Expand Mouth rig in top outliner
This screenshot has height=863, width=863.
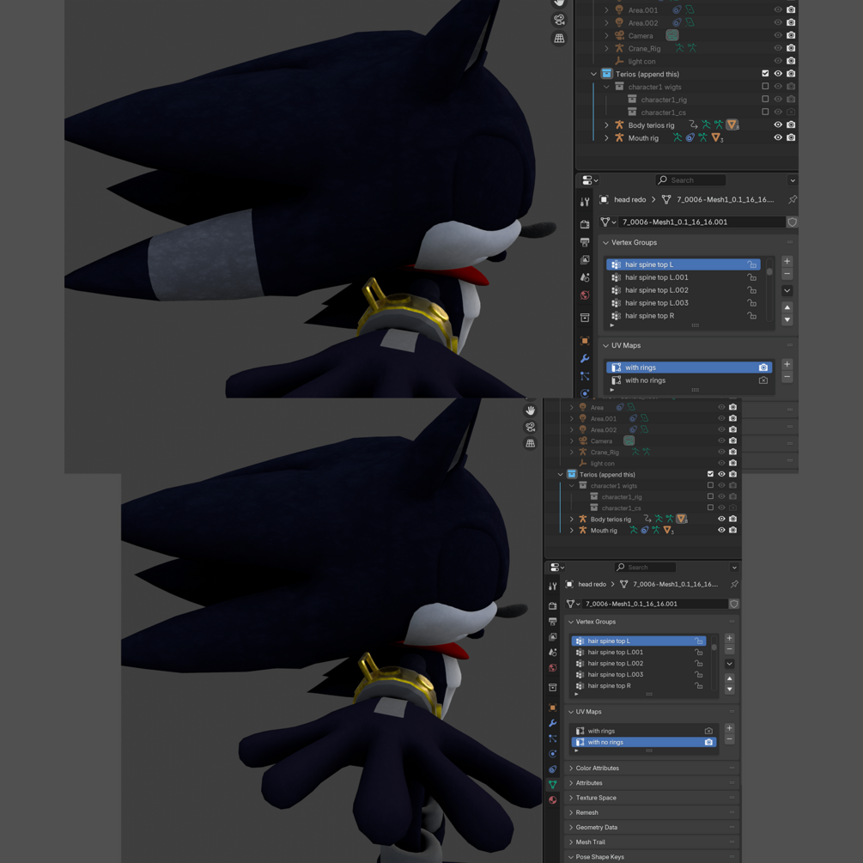point(606,138)
